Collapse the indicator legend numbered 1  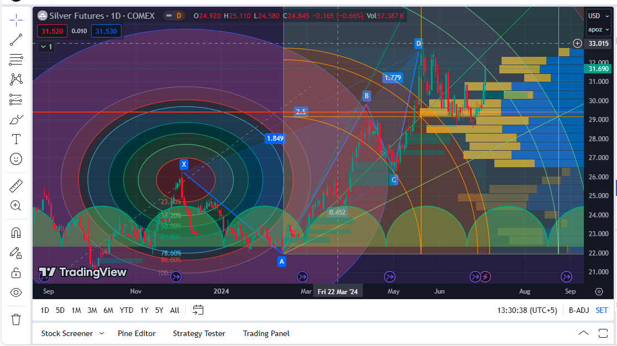[x=47, y=47]
